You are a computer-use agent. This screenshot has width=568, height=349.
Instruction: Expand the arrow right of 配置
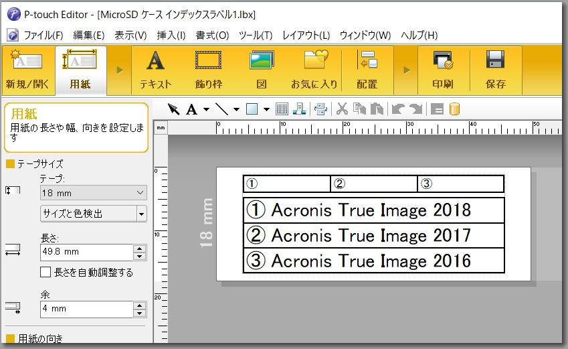407,70
